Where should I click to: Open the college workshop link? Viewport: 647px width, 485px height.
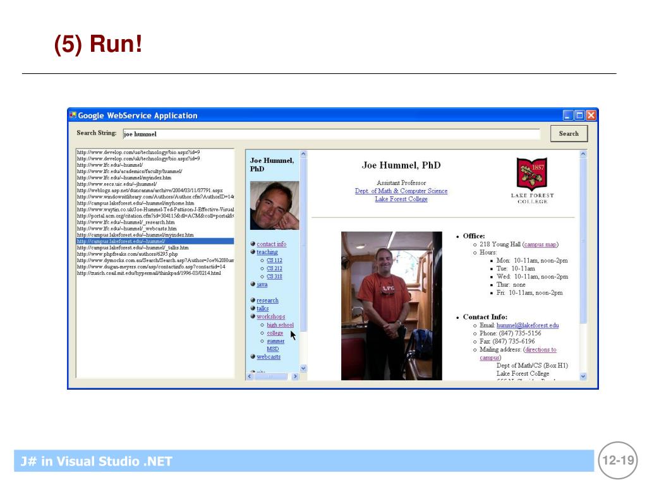[x=275, y=333]
